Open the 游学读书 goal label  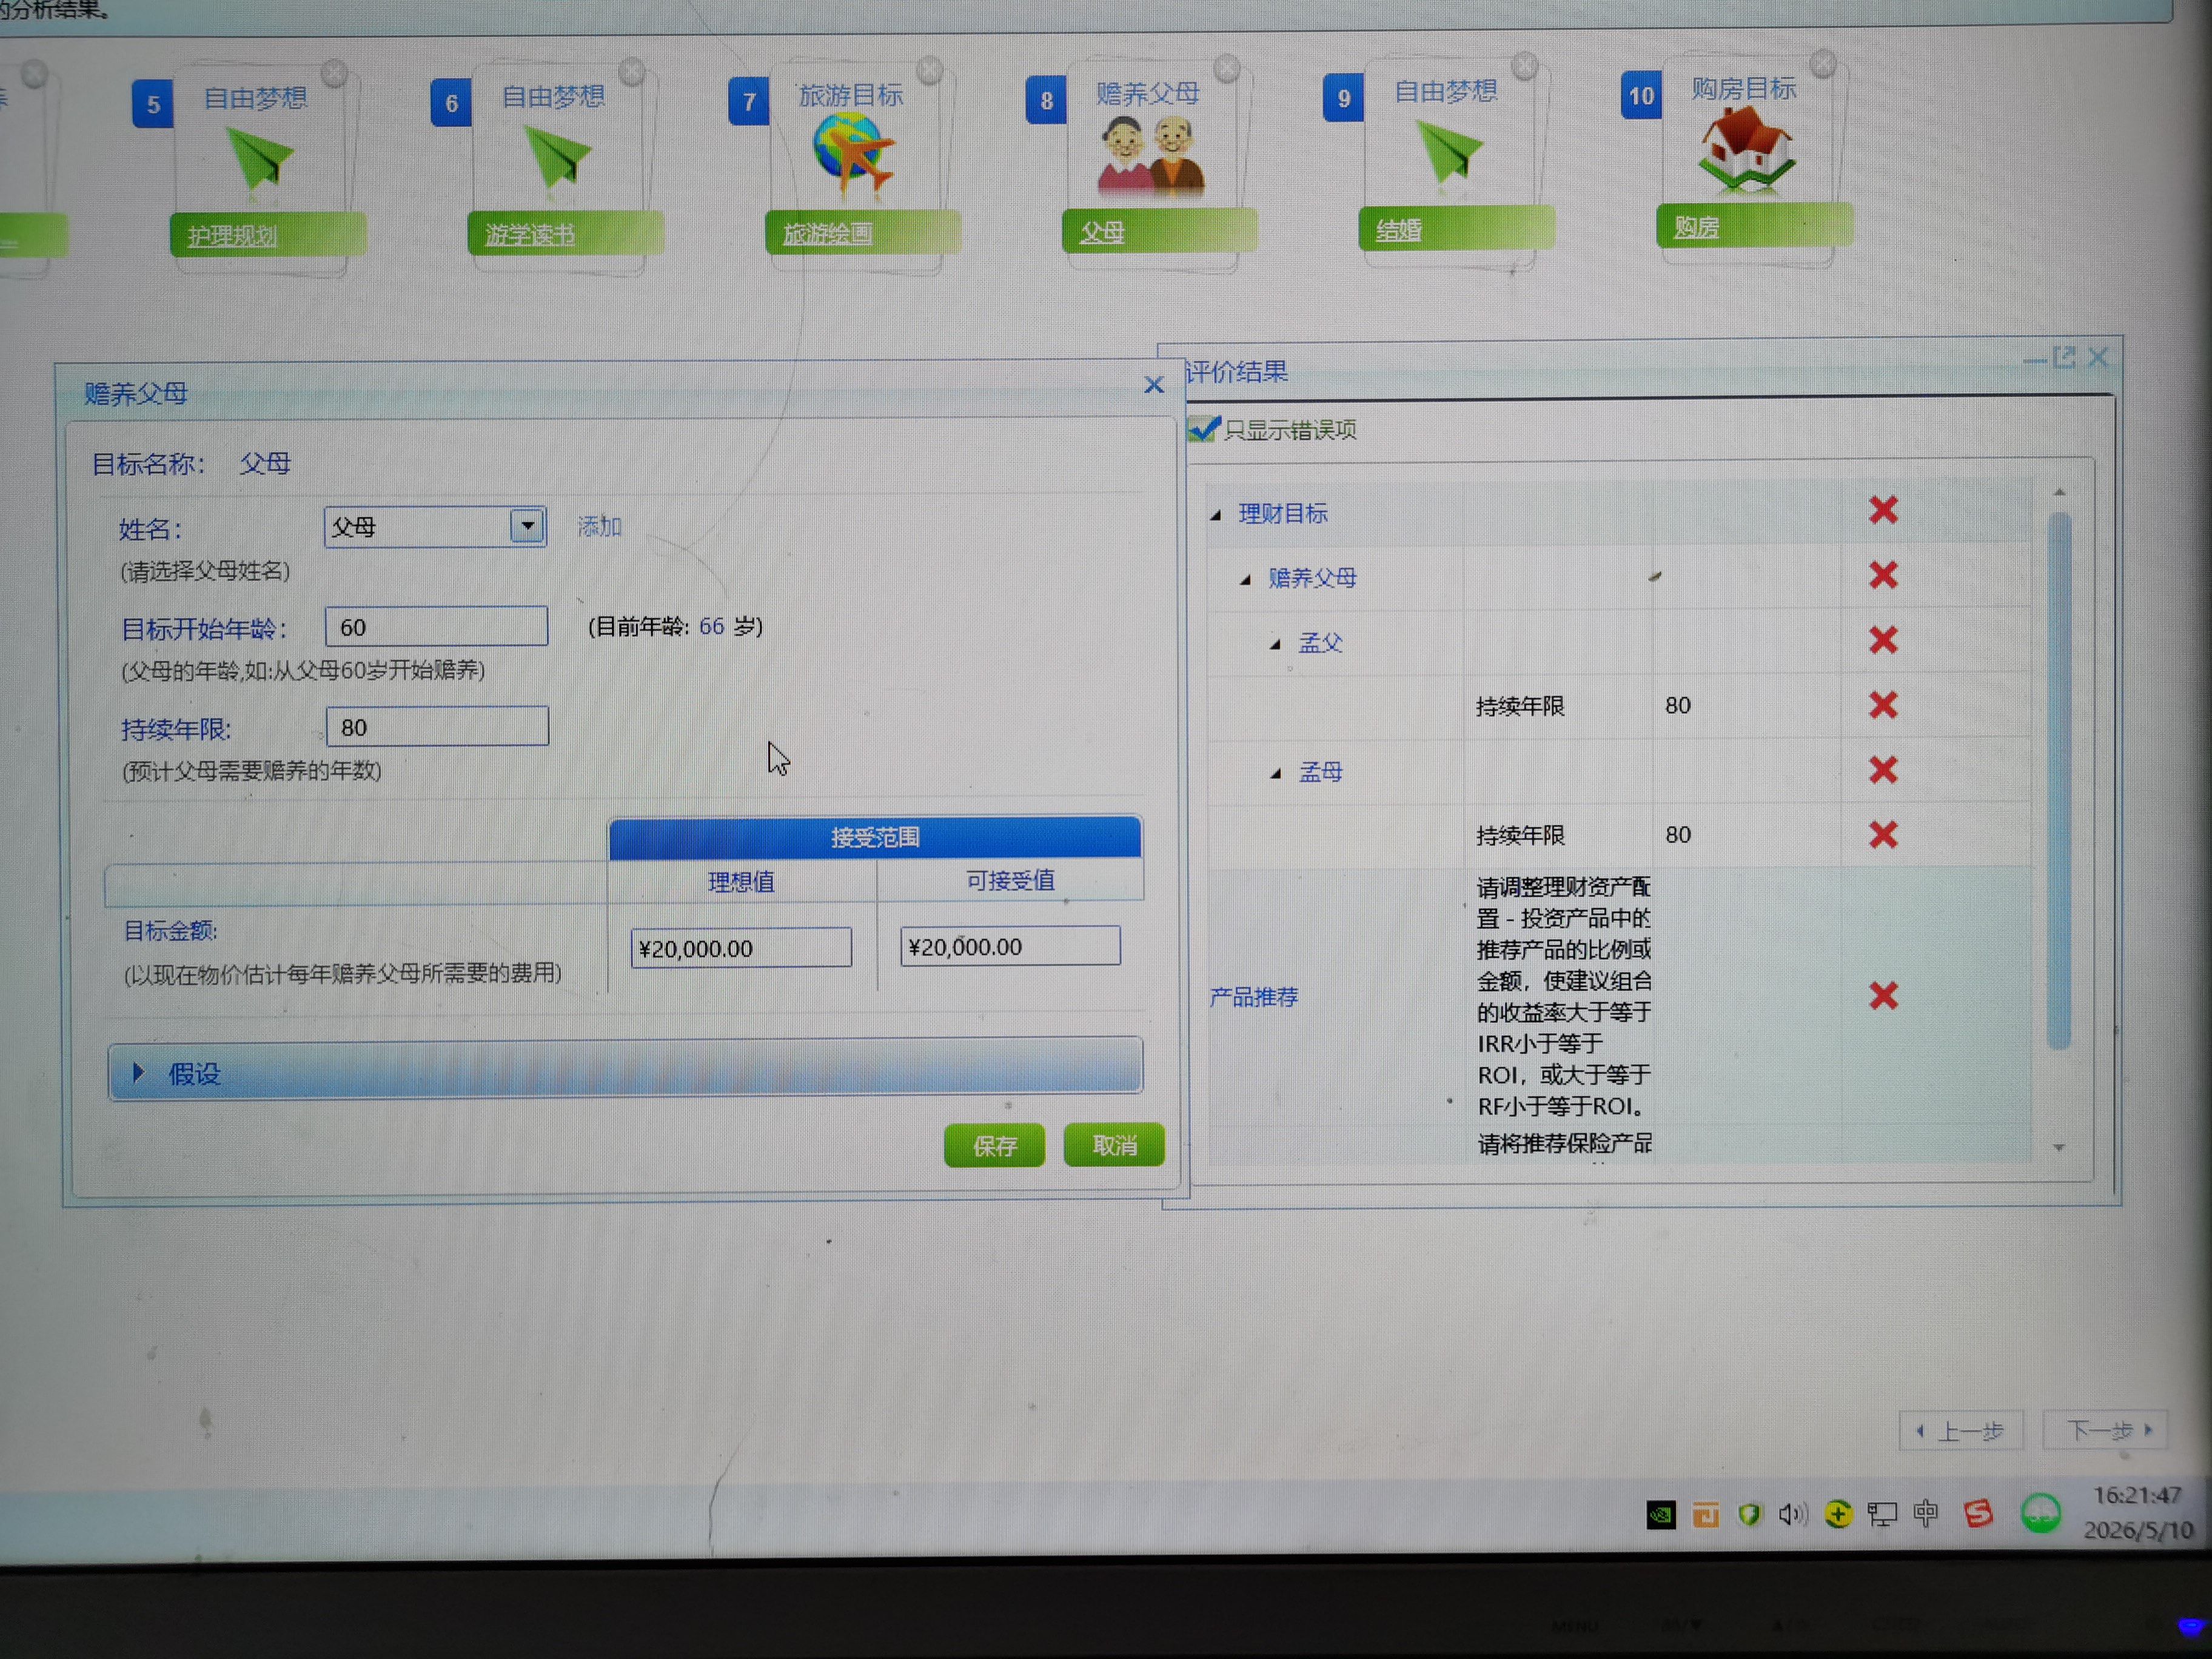coord(530,235)
